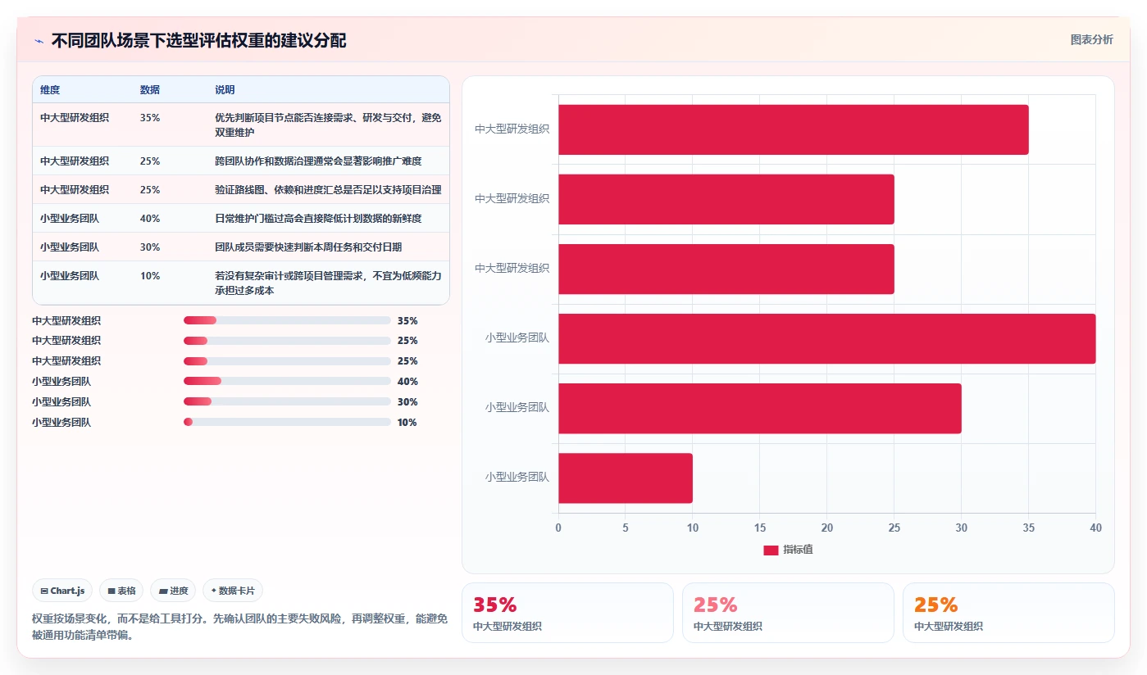Click the description starting 日常维护门槛过高
Image resolution: width=1147 pixels, height=675 pixels.
pyautogui.click(x=318, y=219)
